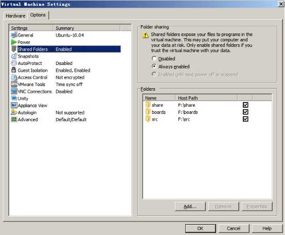
Task: Click the Default/Default summary text
Action: click(71, 120)
